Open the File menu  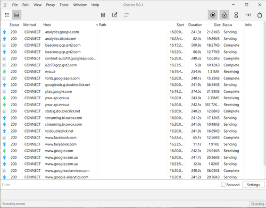[15, 5]
